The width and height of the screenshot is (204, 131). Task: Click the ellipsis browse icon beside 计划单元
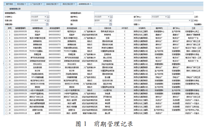click(x=48, y=17)
